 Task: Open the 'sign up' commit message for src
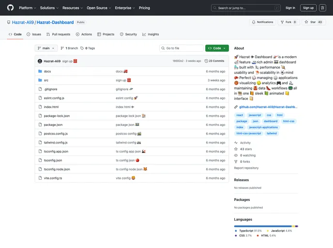click(123, 80)
